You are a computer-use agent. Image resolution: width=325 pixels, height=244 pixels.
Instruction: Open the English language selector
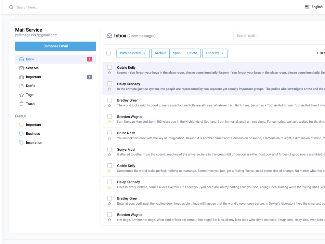point(314,7)
